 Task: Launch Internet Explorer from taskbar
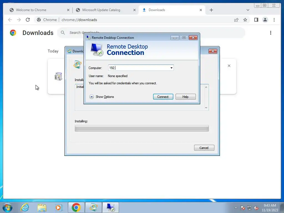25,207
